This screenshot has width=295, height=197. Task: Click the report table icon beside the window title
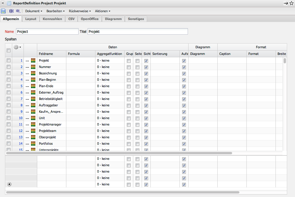(x=9, y=3)
